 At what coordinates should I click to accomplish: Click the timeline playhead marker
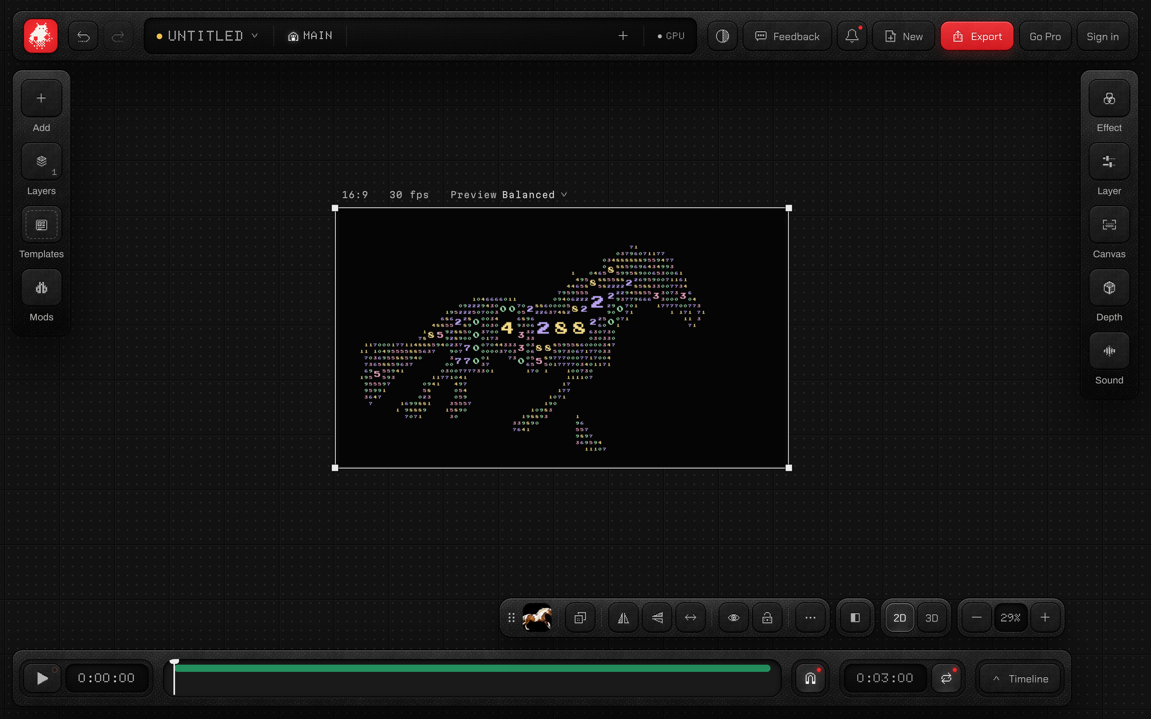174,677
